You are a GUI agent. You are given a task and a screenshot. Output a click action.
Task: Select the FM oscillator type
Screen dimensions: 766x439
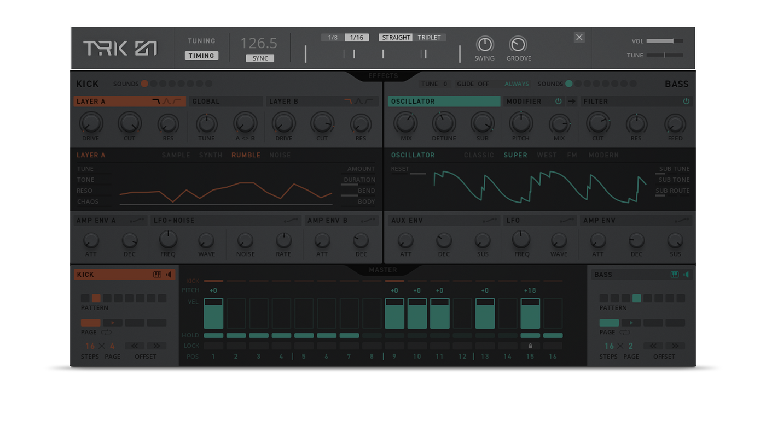pyautogui.click(x=572, y=155)
